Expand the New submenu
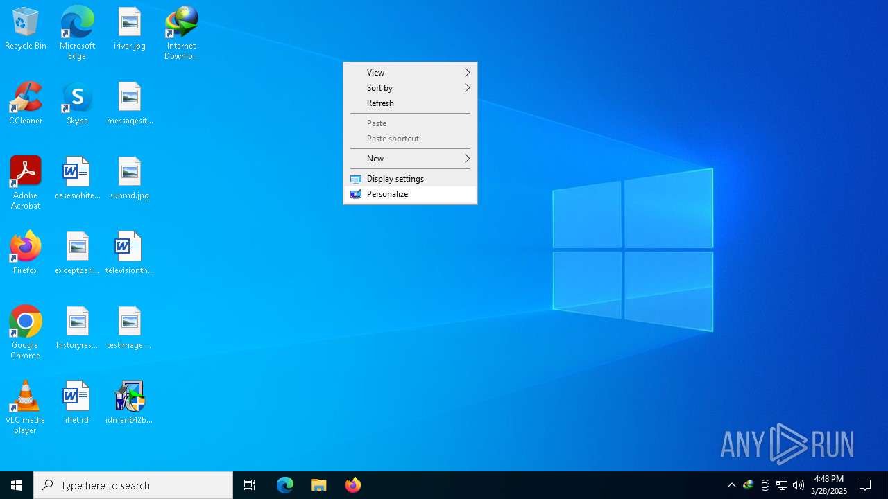Image resolution: width=888 pixels, height=499 pixels. [x=410, y=158]
